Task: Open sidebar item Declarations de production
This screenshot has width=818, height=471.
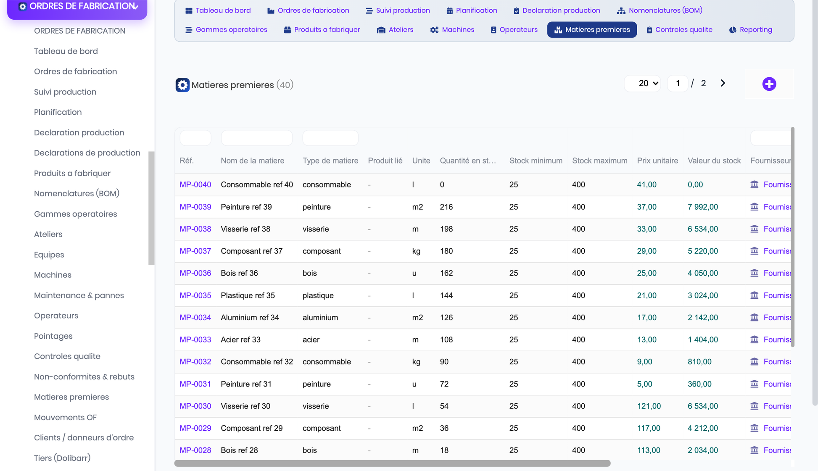Action: coord(87,153)
